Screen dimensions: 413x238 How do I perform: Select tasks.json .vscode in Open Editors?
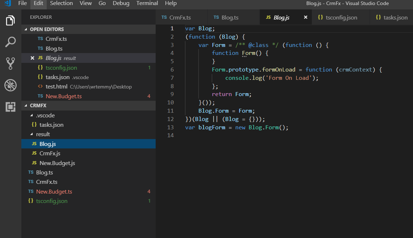[x=88, y=77]
